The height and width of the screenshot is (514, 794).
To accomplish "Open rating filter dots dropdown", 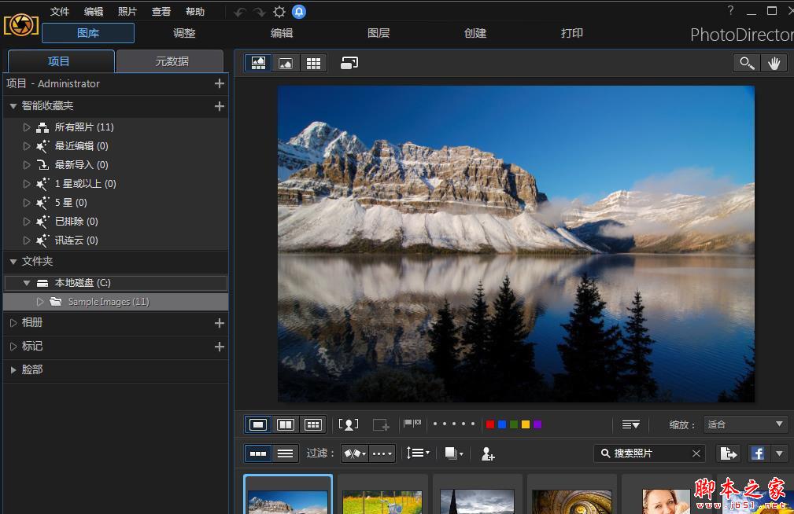I will point(382,453).
